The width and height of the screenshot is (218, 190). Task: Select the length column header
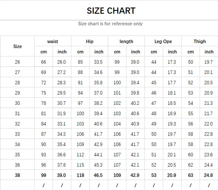tap(126, 41)
